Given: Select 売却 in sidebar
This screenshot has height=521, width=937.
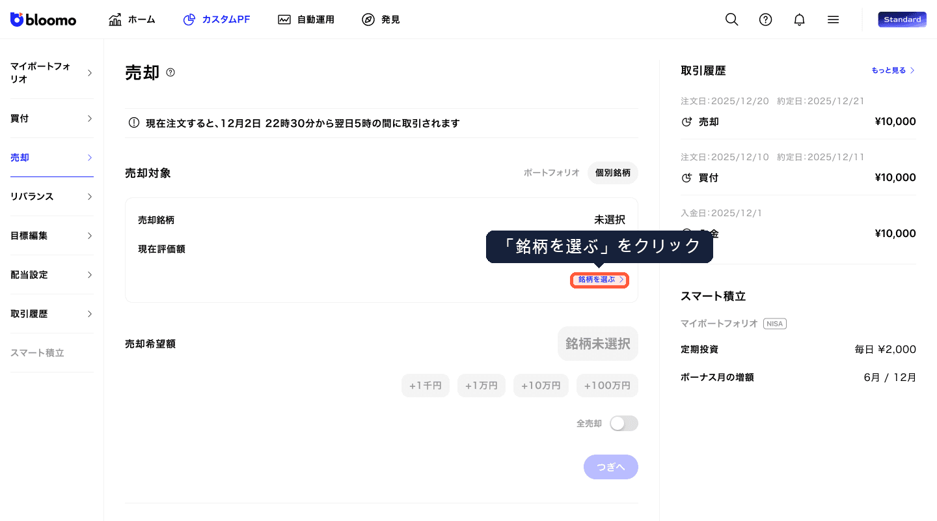Looking at the screenshot, I should [52, 158].
